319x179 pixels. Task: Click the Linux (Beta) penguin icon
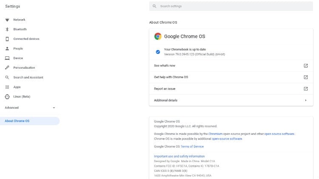(x=7, y=97)
